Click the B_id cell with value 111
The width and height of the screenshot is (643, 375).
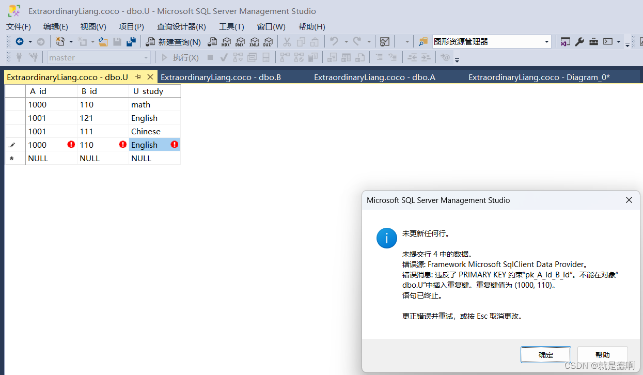tap(103, 131)
